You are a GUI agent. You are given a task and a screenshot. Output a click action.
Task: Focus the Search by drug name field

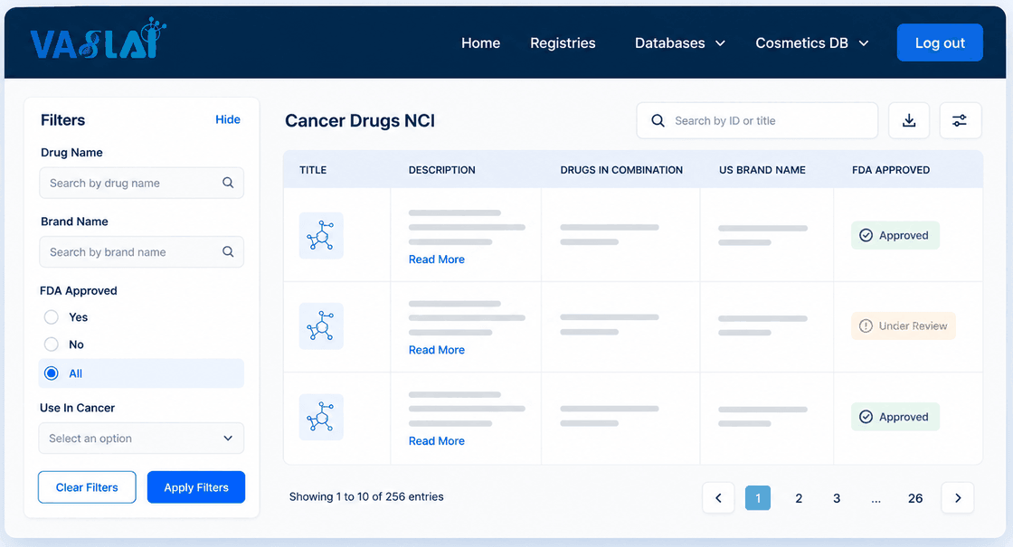pyautogui.click(x=141, y=183)
